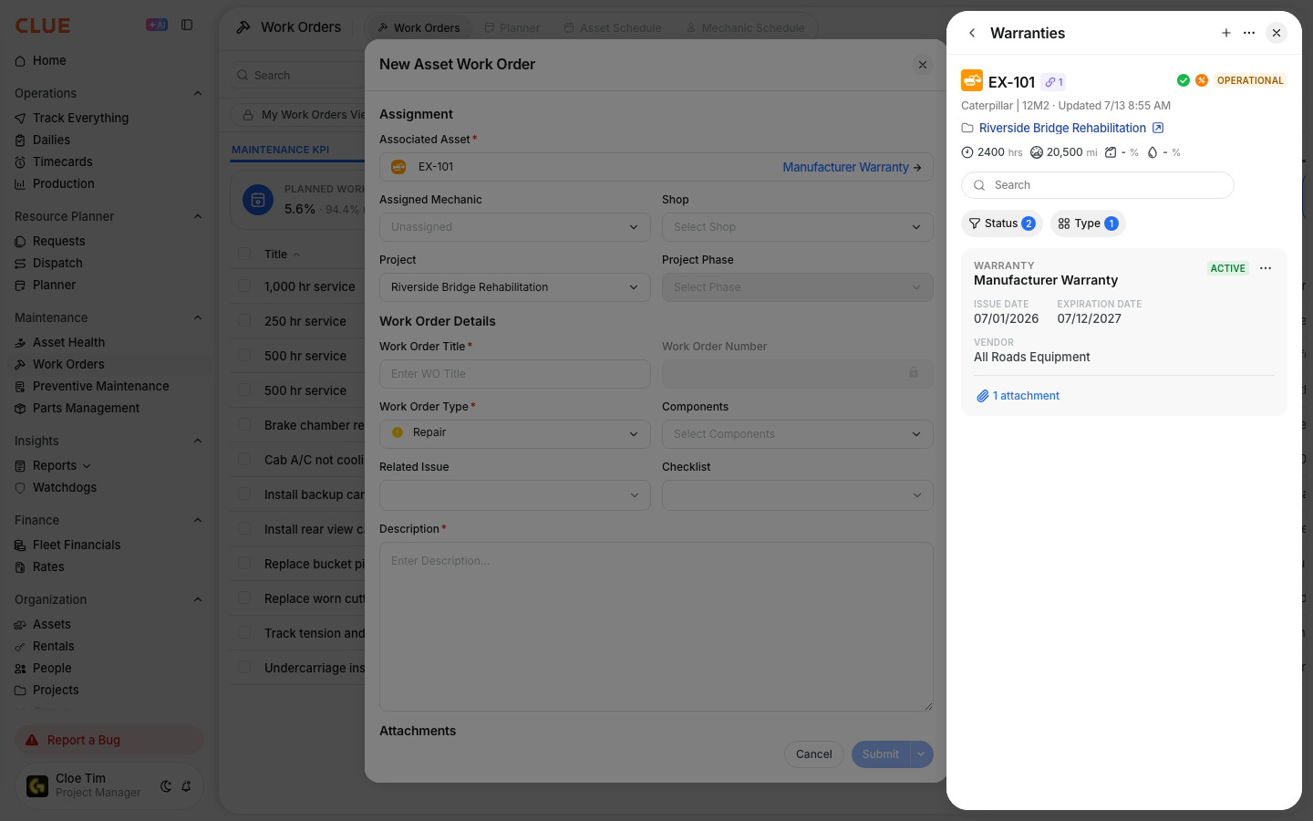Screen dimensions: 1313x821
Task: Switch to Mechanic Schedule tab
Action: point(745,28)
